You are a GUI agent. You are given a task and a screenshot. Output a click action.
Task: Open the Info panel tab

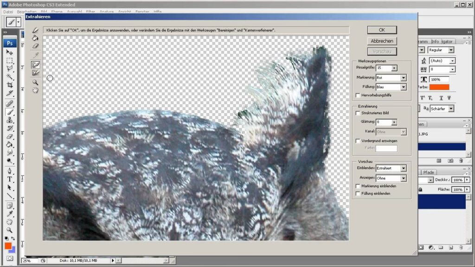click(x=435, y=41)
